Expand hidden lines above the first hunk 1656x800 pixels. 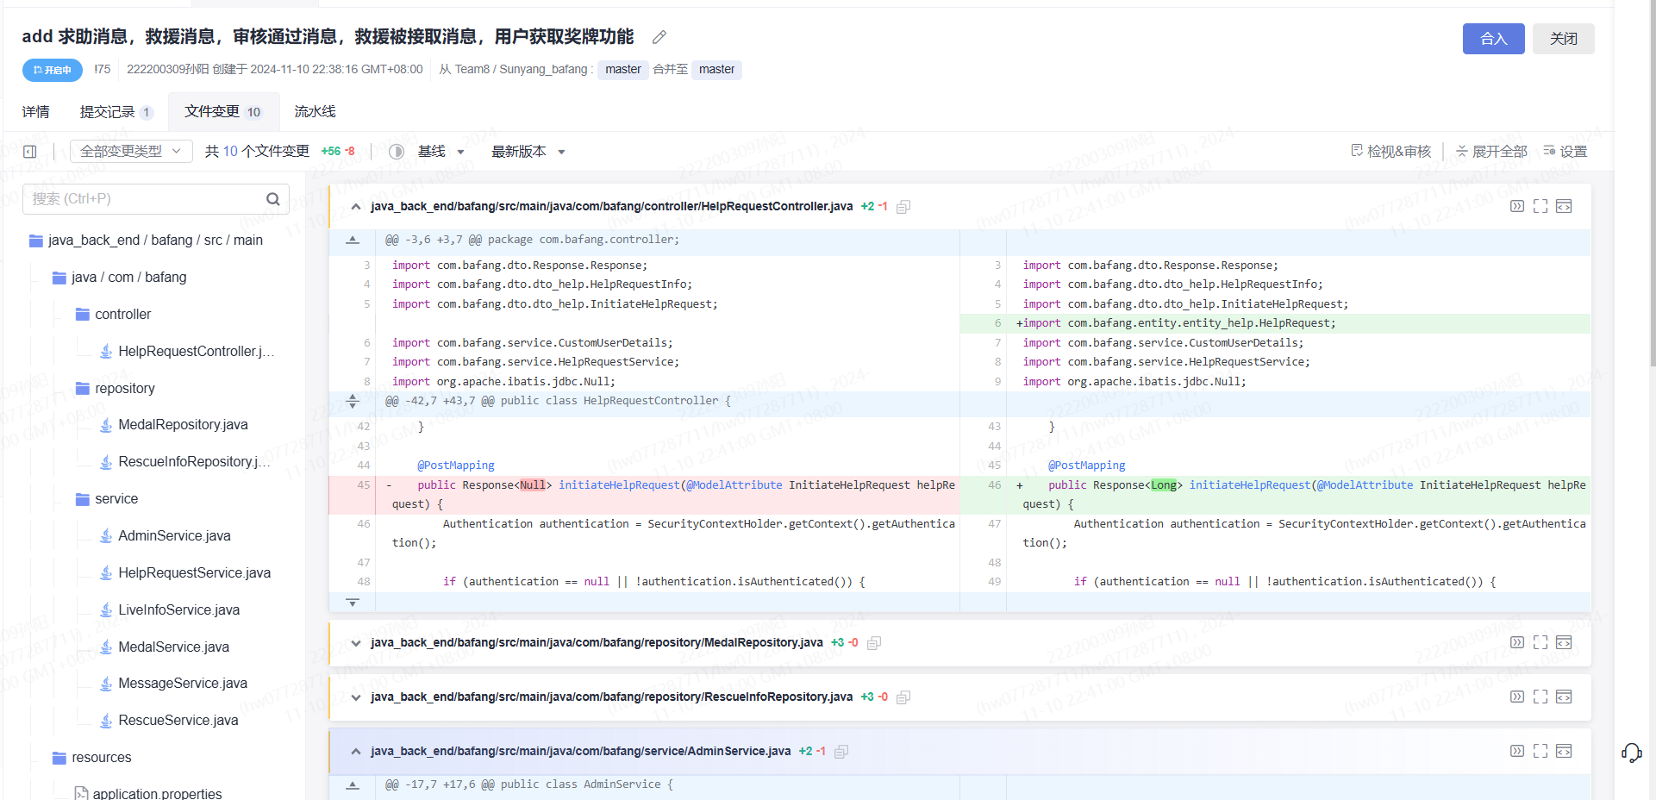coord(353,240)
